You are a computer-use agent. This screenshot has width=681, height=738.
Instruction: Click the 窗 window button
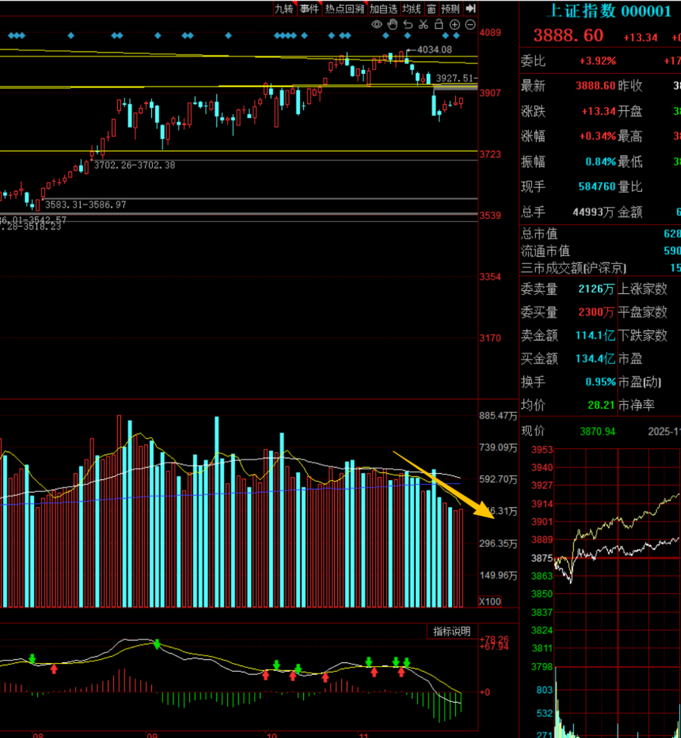(431, 9)
